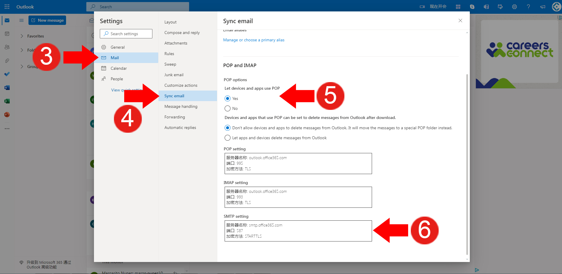This screenshot has height=274, width=562.
Task: Open Rules settings
Action: 188,54
